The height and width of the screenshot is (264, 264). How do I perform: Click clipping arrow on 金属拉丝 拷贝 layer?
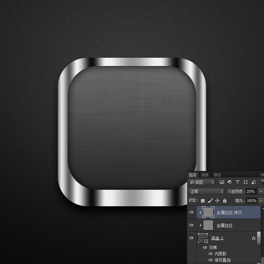(201, 212)
